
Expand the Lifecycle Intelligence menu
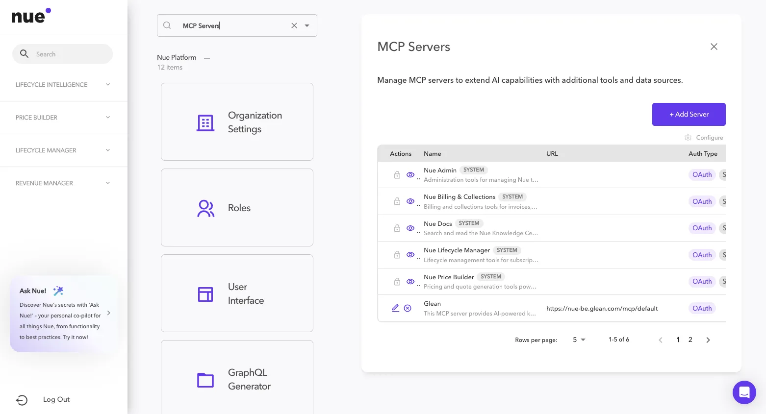pos(64,85)
